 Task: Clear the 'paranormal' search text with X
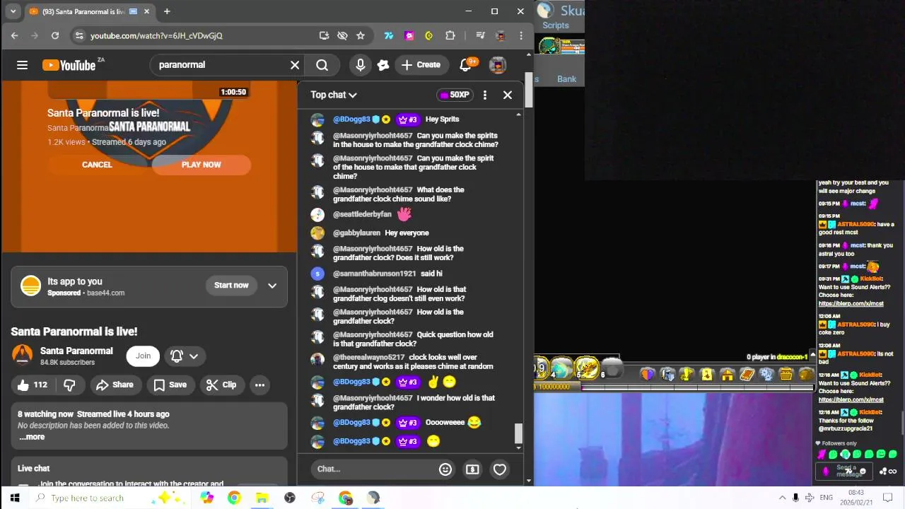point(295,65)
